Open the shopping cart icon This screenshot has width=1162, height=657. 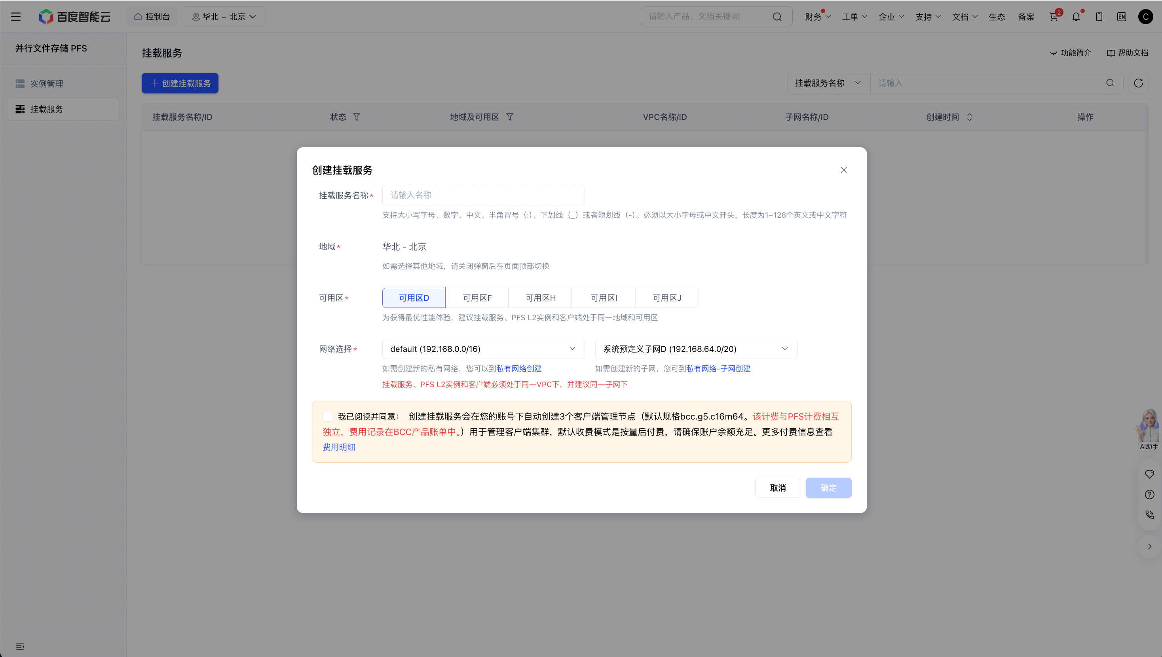(x=1054, y=17)
